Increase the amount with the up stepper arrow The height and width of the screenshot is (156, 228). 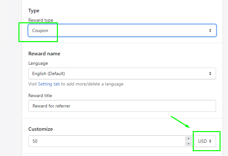189,139
